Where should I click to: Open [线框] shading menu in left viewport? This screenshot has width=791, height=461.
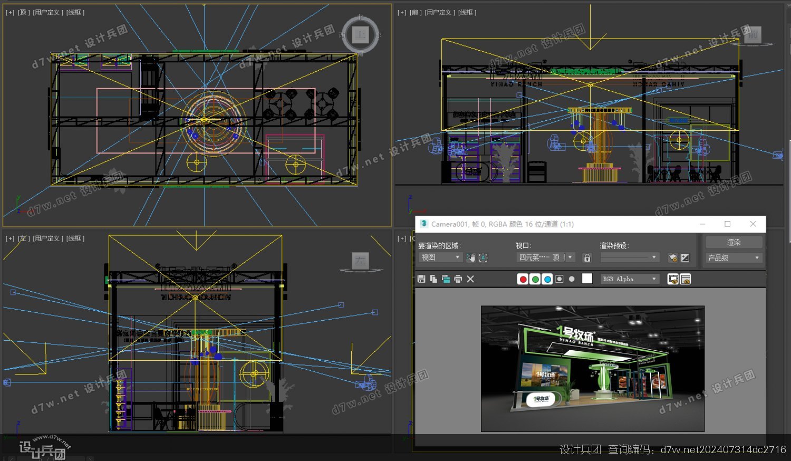(x=75, y=238)
